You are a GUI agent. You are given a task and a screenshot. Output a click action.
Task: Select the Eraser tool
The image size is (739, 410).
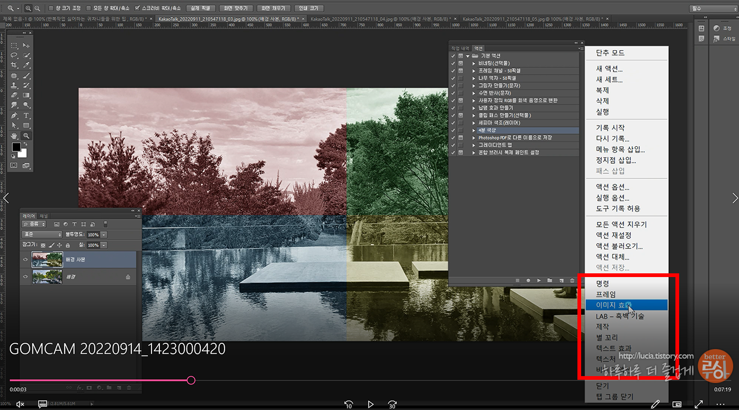coord(14,95)
